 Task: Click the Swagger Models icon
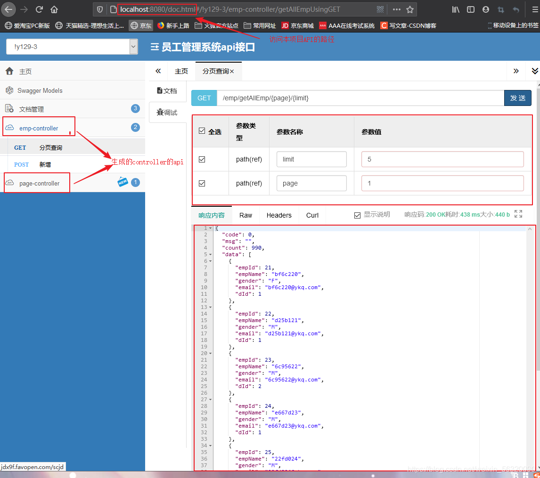[x=9, y=90]
